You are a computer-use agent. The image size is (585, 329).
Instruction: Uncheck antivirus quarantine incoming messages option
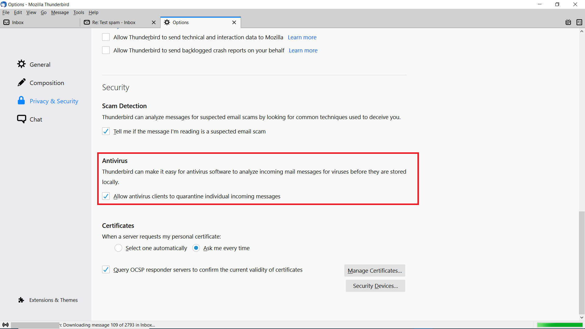coord(106,196)
